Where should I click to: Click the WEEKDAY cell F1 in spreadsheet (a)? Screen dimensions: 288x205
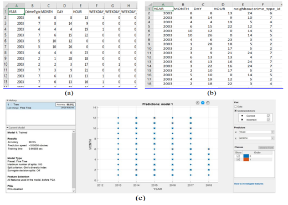coord(96,12)
